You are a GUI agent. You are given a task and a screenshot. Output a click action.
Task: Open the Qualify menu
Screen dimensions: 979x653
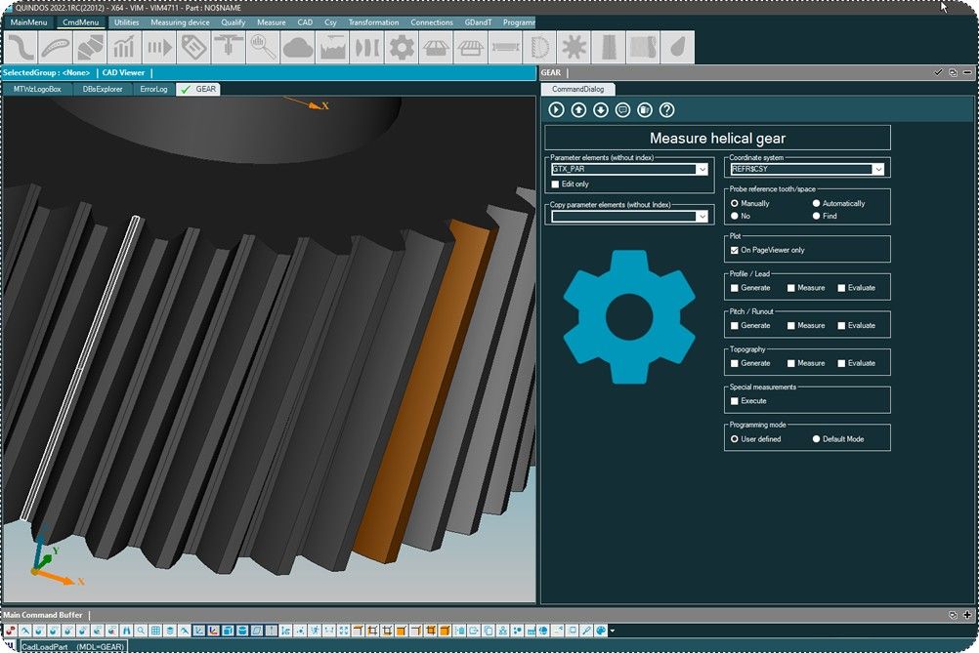coord(233,22)
